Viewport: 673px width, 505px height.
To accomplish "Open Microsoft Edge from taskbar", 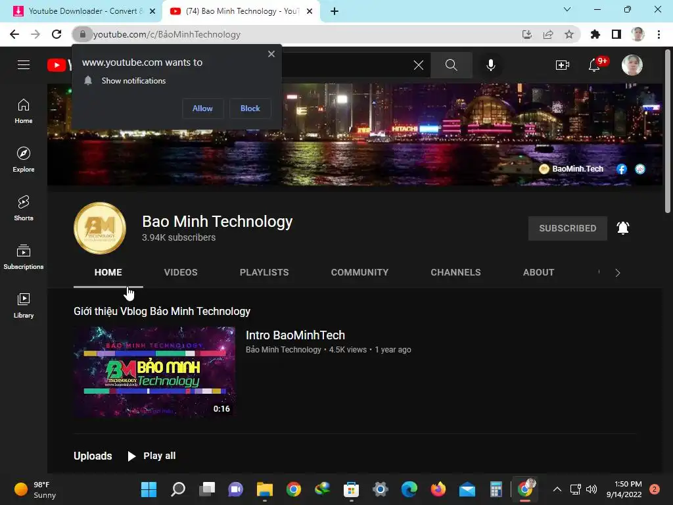I will (409, 489).
